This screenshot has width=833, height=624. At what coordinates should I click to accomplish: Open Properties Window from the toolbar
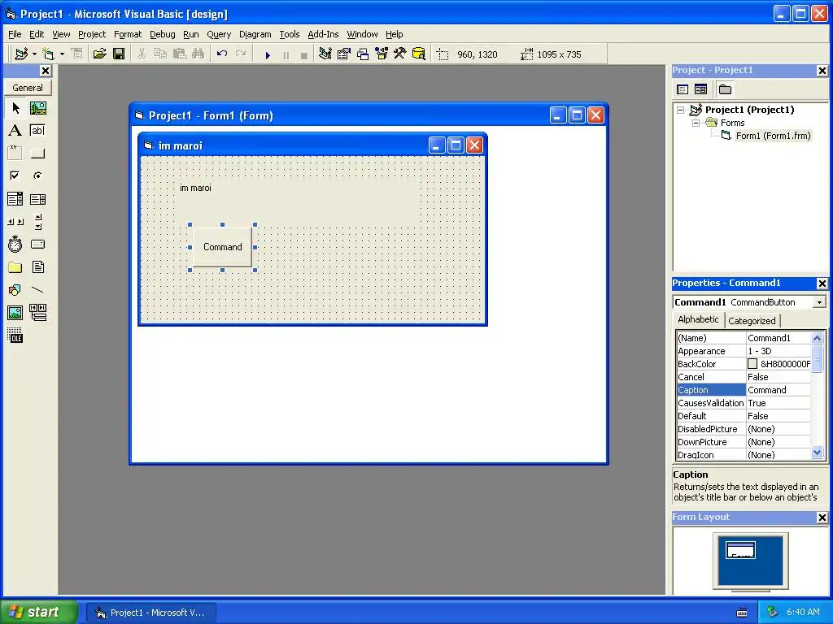[x=344, y=54]
